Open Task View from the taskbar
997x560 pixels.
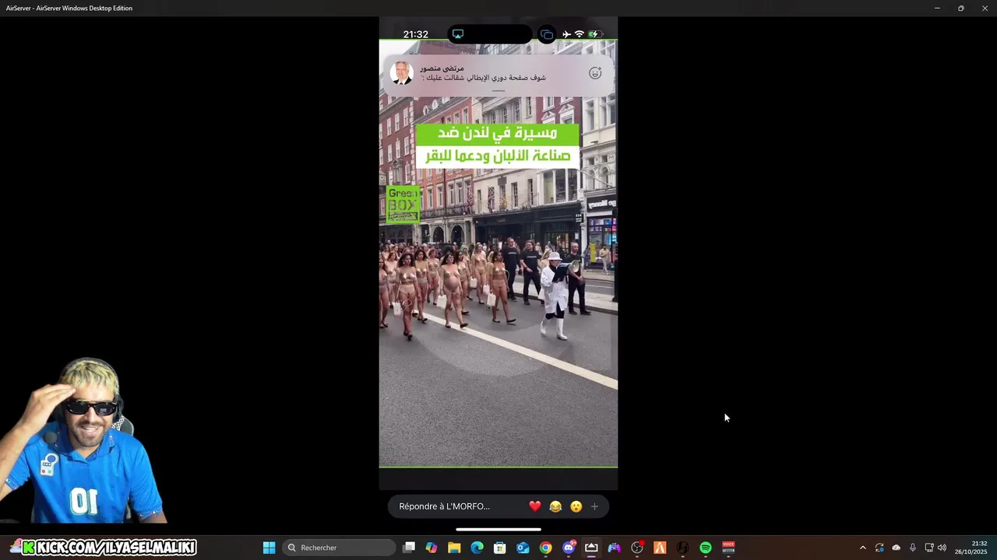click(409, 548)
